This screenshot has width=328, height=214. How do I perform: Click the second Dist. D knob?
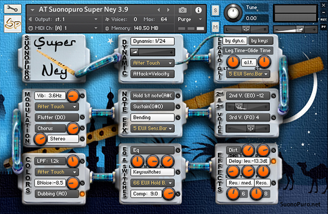[263, 150]
